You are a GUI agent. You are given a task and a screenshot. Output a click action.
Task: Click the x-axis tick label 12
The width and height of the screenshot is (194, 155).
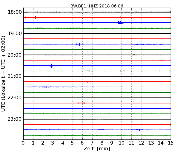pyautogui.click(x=141, y=143)
